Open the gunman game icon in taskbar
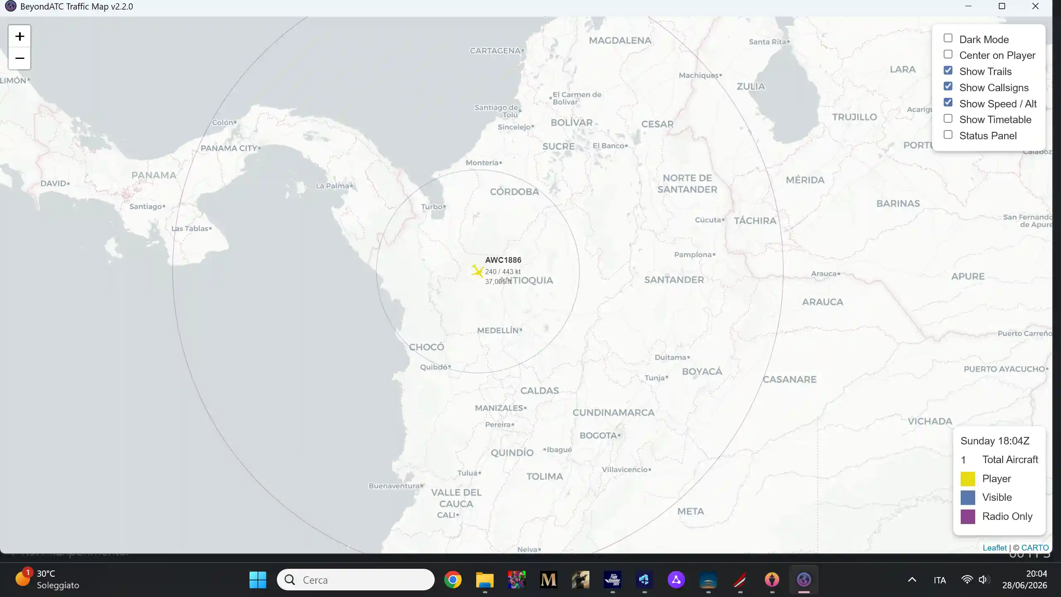This screenshot has width=1061, height=597. pyautogui.click(x=580, y=580)
